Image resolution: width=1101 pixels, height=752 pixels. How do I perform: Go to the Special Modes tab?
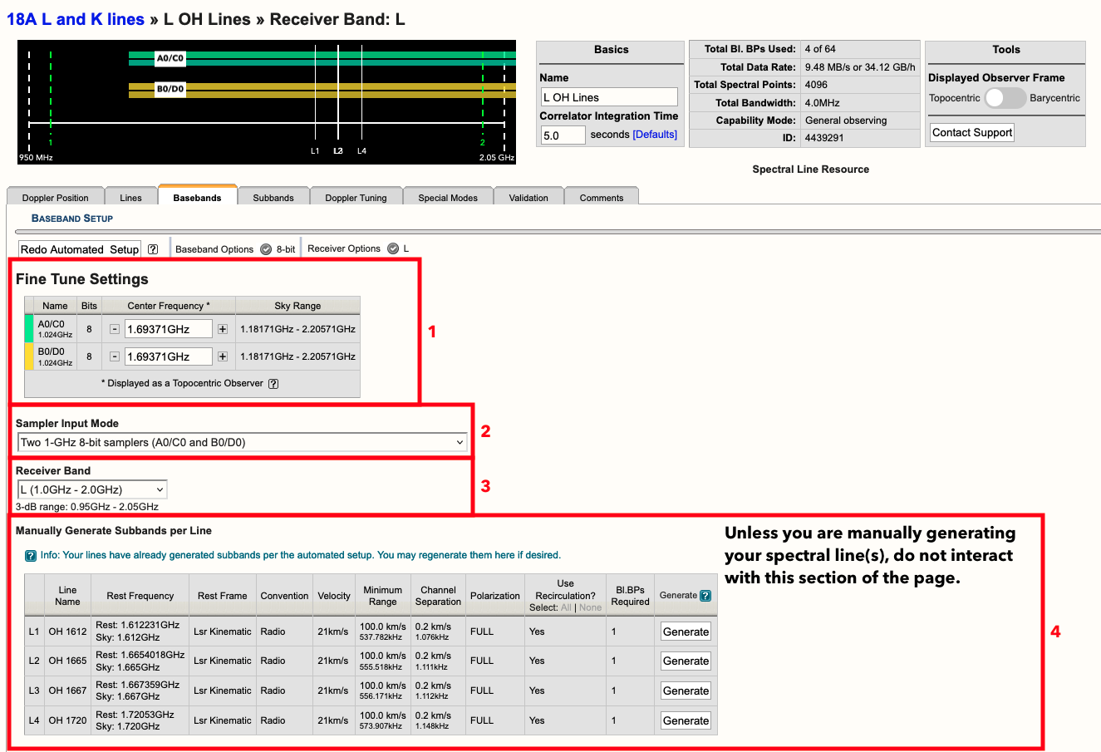448,198
